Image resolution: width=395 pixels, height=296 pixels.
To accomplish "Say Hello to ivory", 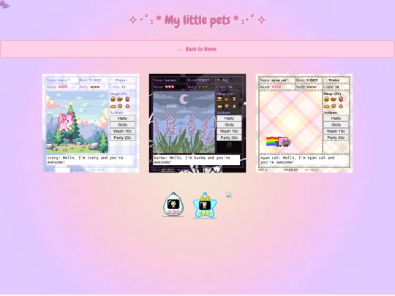I will point(122,118).
